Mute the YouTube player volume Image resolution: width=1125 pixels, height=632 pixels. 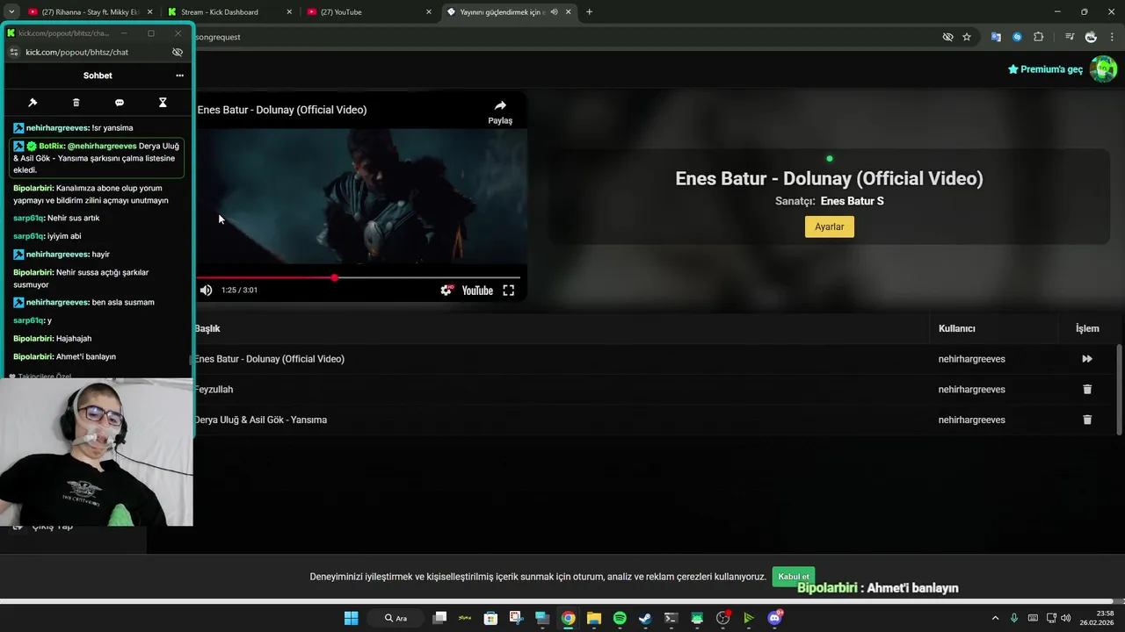206,291
